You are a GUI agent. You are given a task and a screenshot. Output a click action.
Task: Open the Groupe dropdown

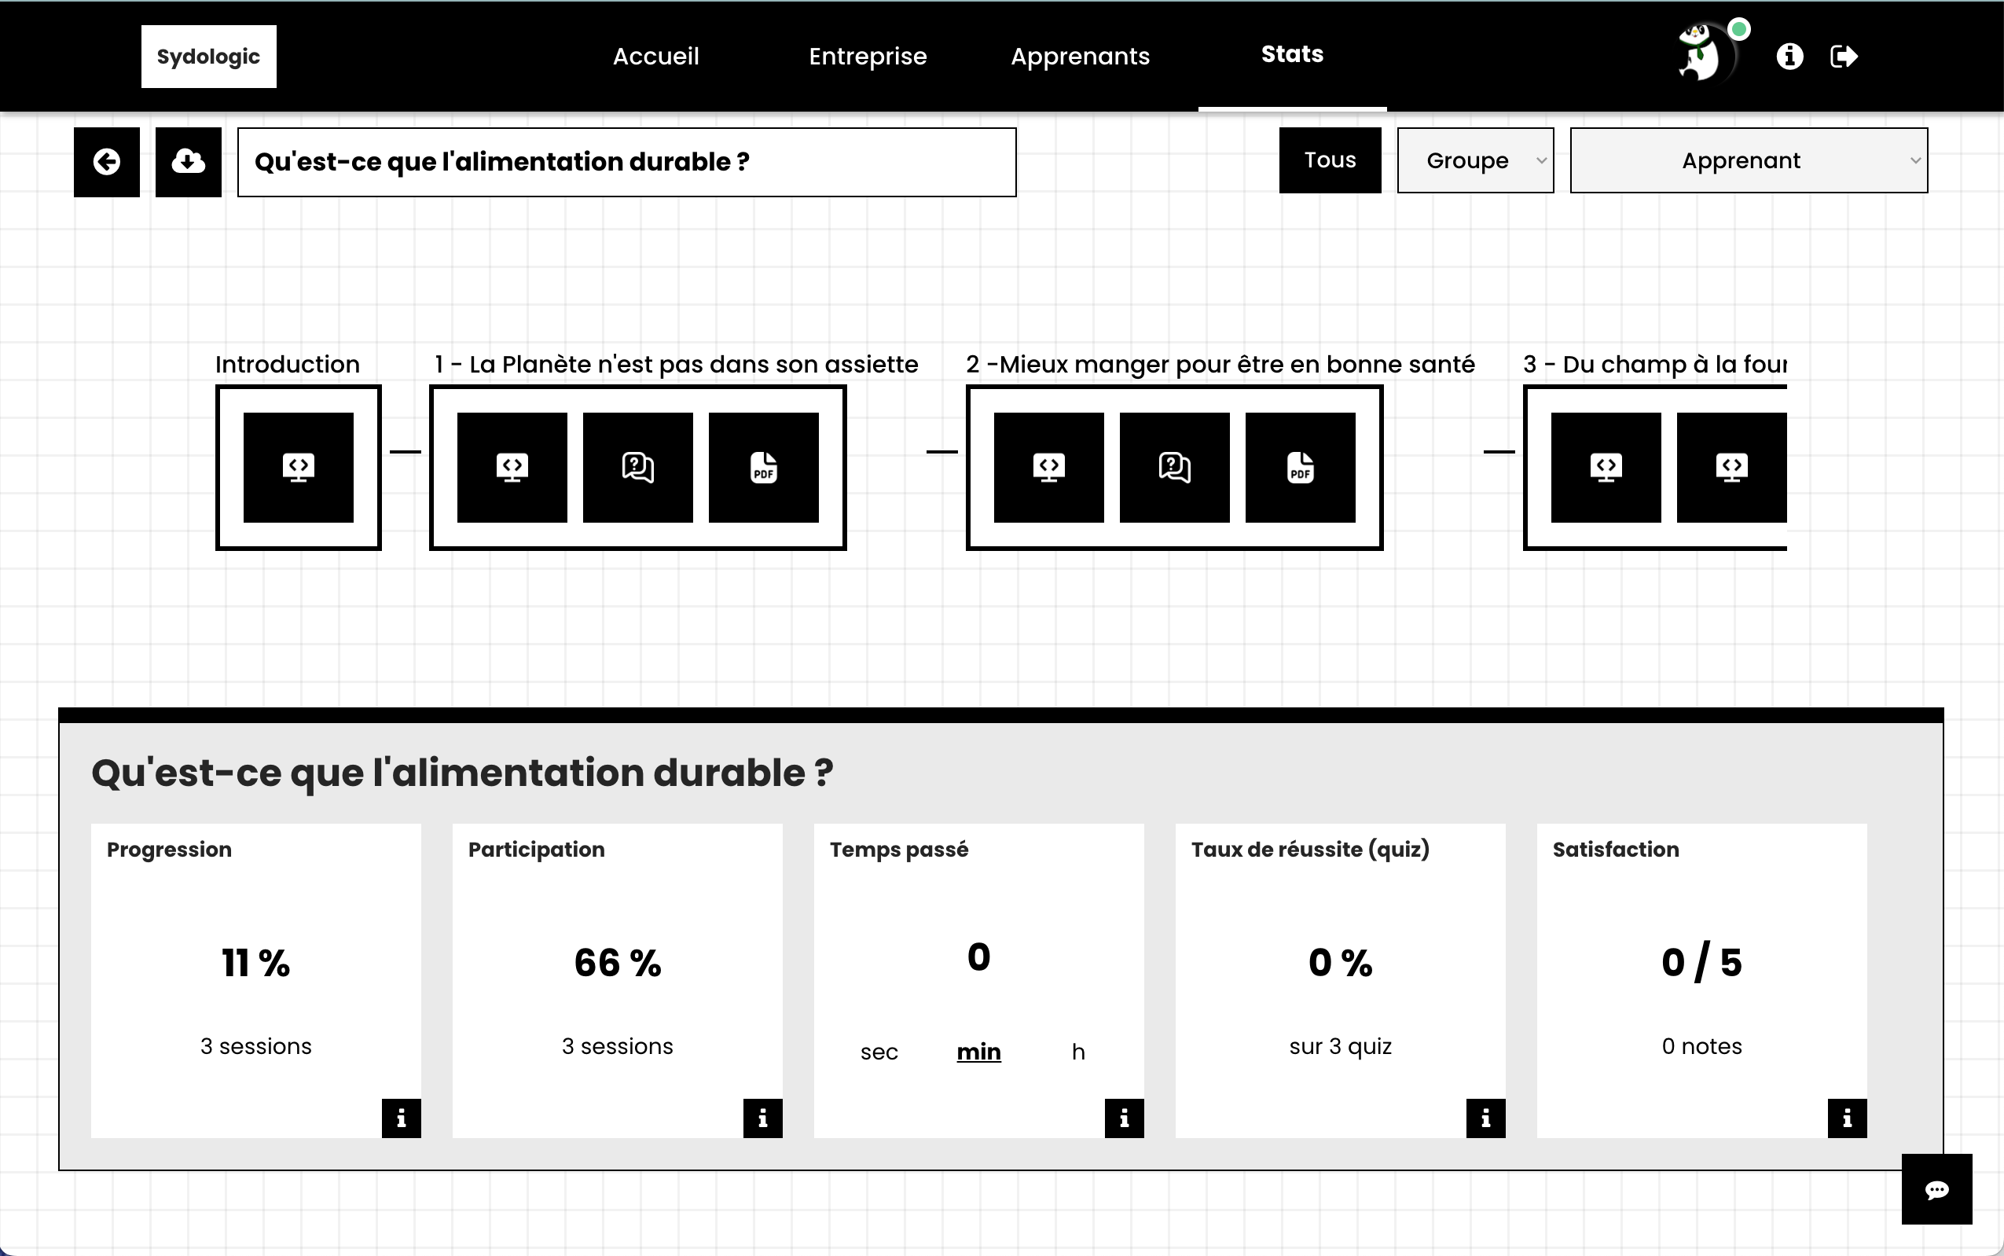click(x=1474, y=160)
